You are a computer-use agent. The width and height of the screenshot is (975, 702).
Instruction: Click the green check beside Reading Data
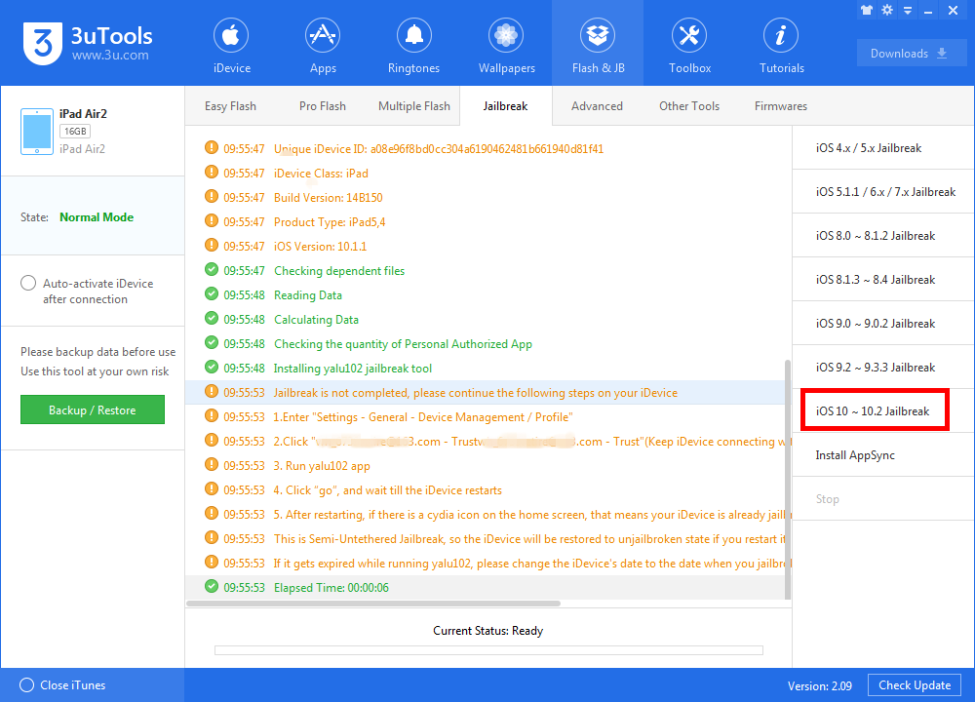[212, 294]
